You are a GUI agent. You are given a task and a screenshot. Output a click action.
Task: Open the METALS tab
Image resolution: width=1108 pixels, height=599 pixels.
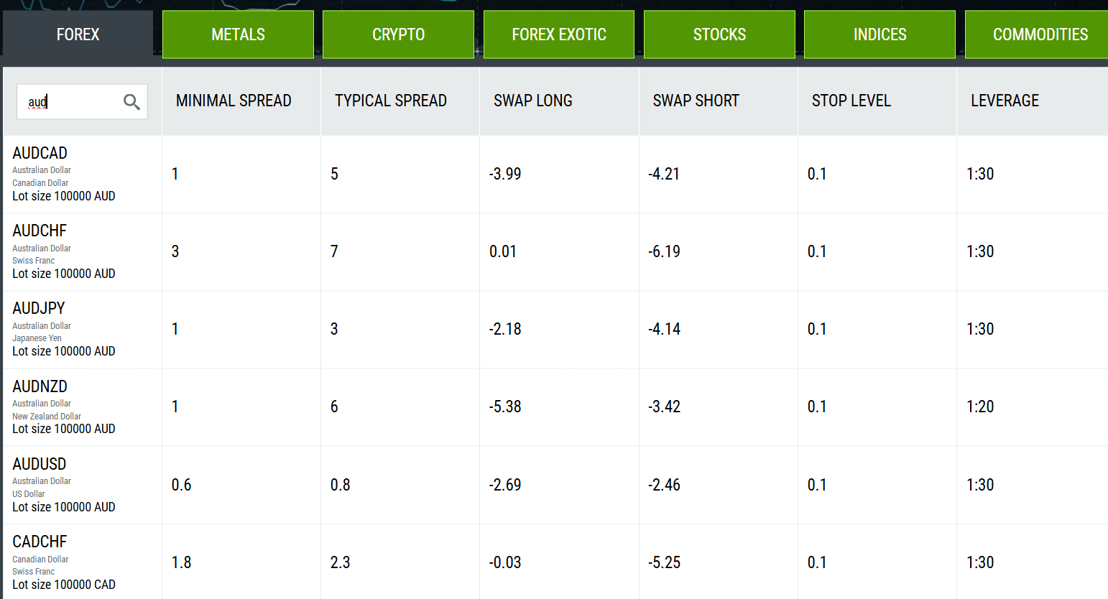(x=238, y=34)
